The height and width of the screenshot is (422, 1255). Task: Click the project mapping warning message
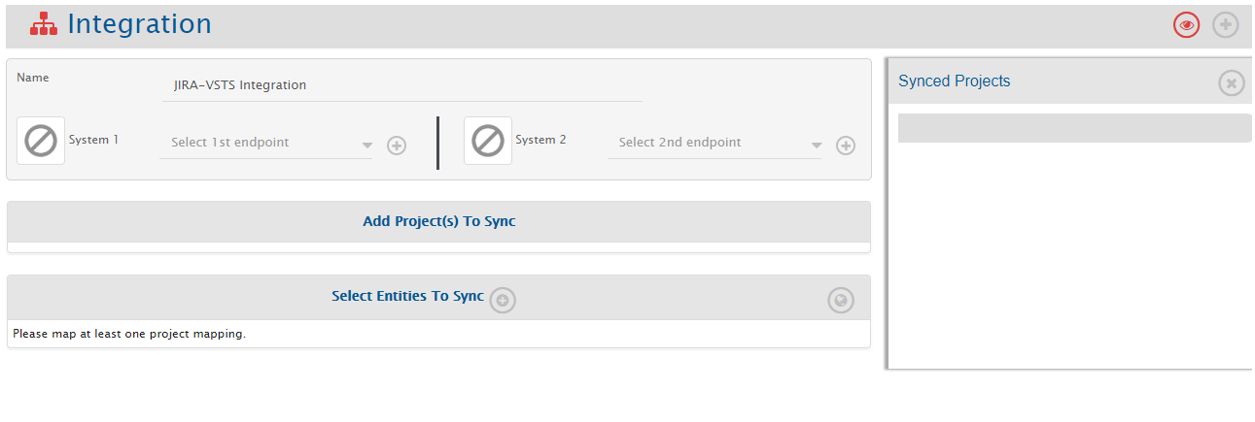129,334
